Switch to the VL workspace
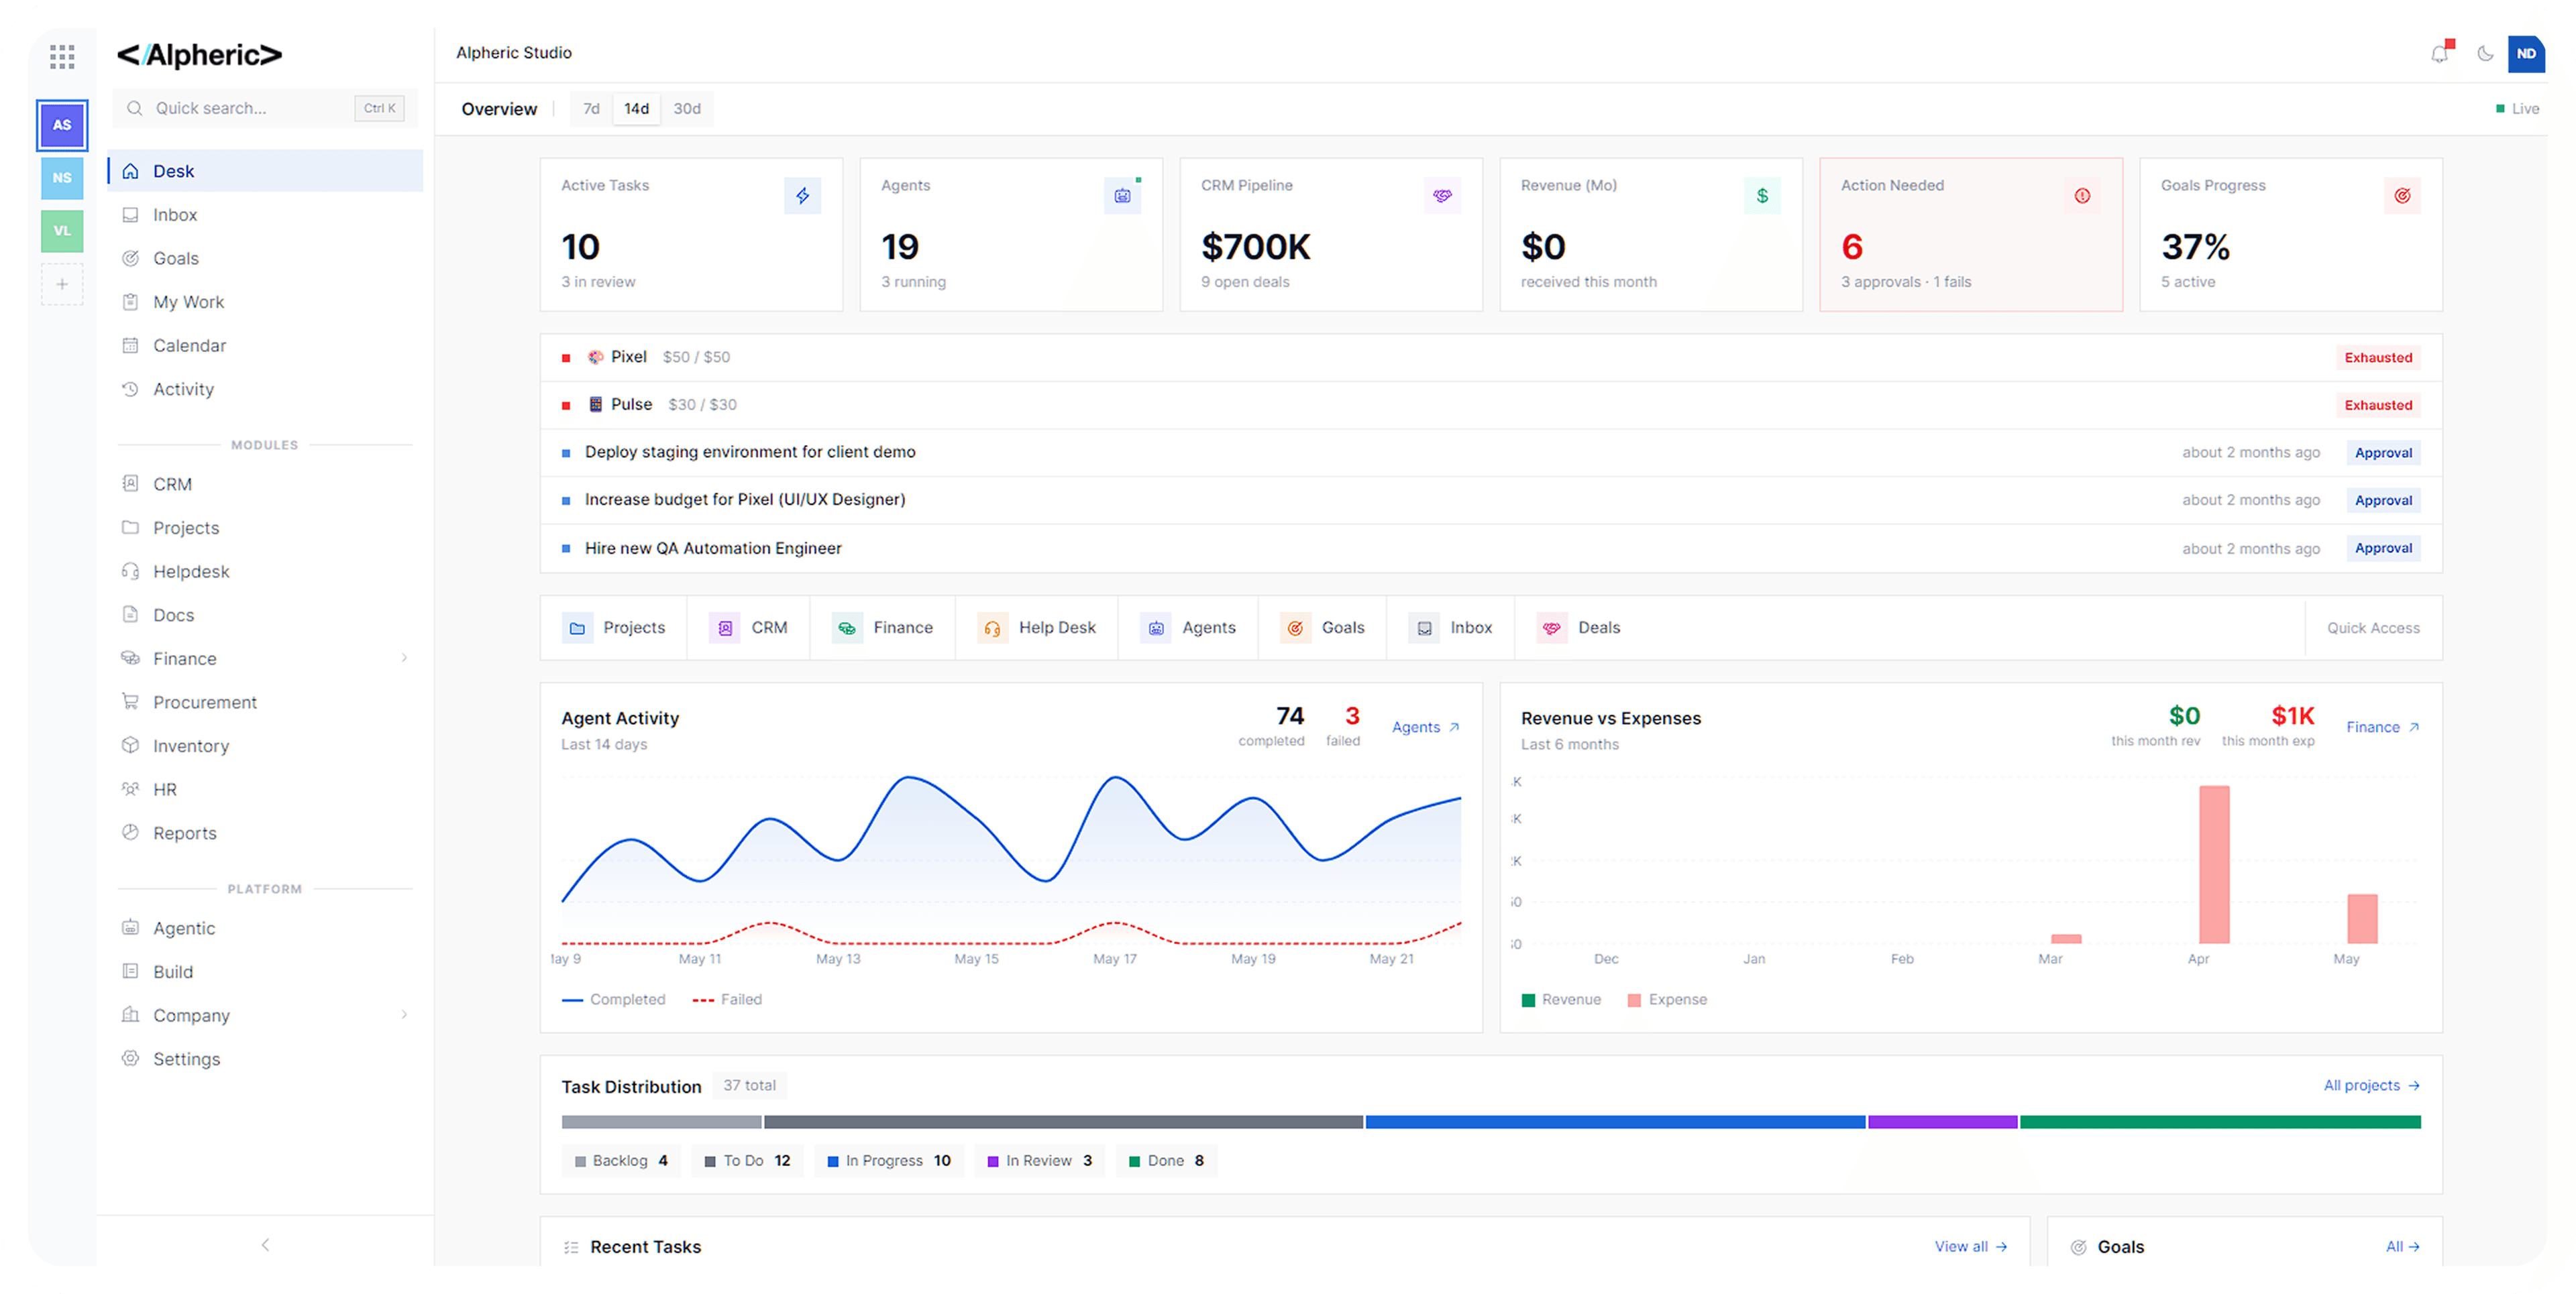 [62, 231]
